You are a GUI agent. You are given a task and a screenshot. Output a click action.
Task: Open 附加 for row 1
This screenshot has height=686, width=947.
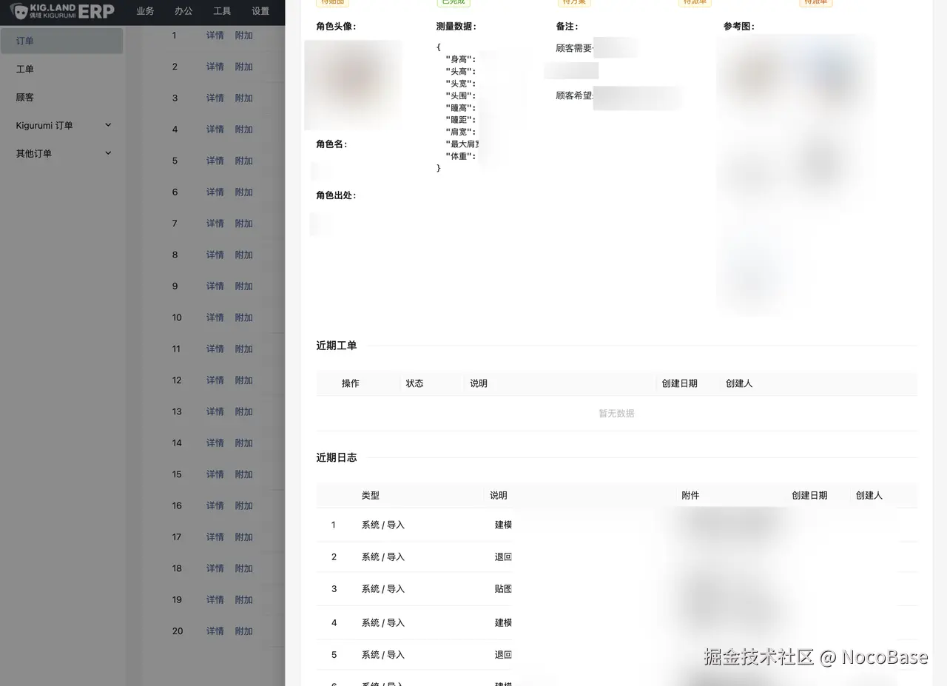pos(244,36)
